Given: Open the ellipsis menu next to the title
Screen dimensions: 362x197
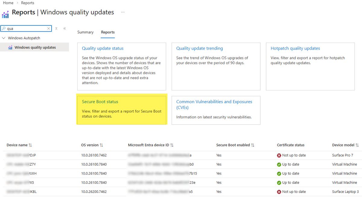Looking at the screenshot, I should coord(123,12).
